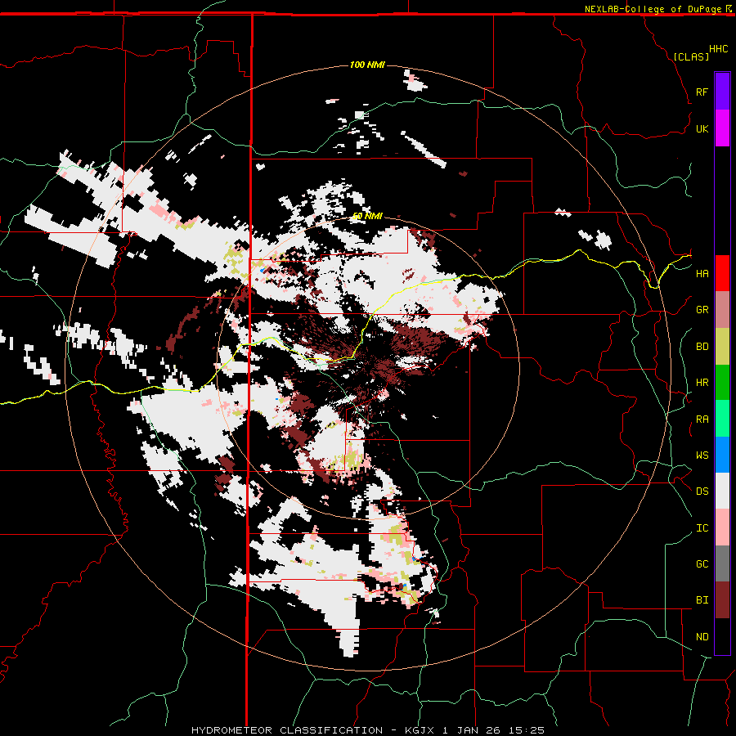The image size is (736, 736).
Task: Click the HR green legend swatch
Action: (722, 382)
